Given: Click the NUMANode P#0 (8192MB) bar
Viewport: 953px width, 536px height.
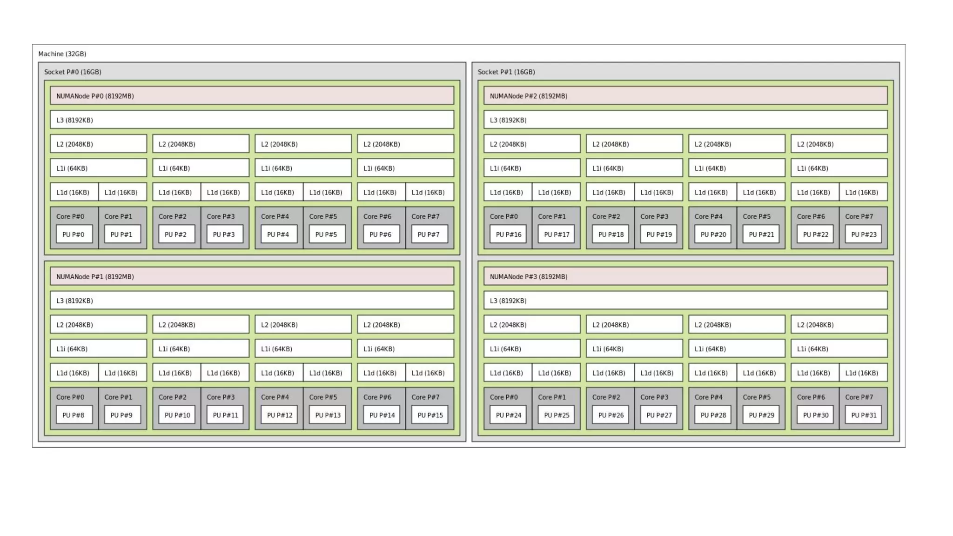Looking at the screenshot, I should pos(252,96).
